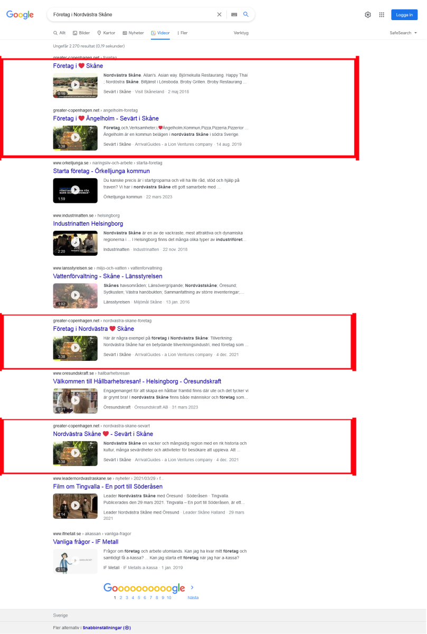This screenshot has height=634, width=427.
Task: Play the Örkelljunga kommun video thumbnail
Action: (x=75, y=190)
